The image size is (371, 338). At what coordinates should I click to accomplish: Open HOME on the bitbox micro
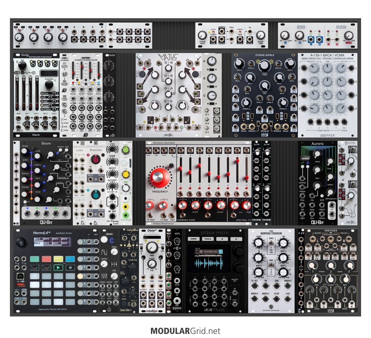194,239
